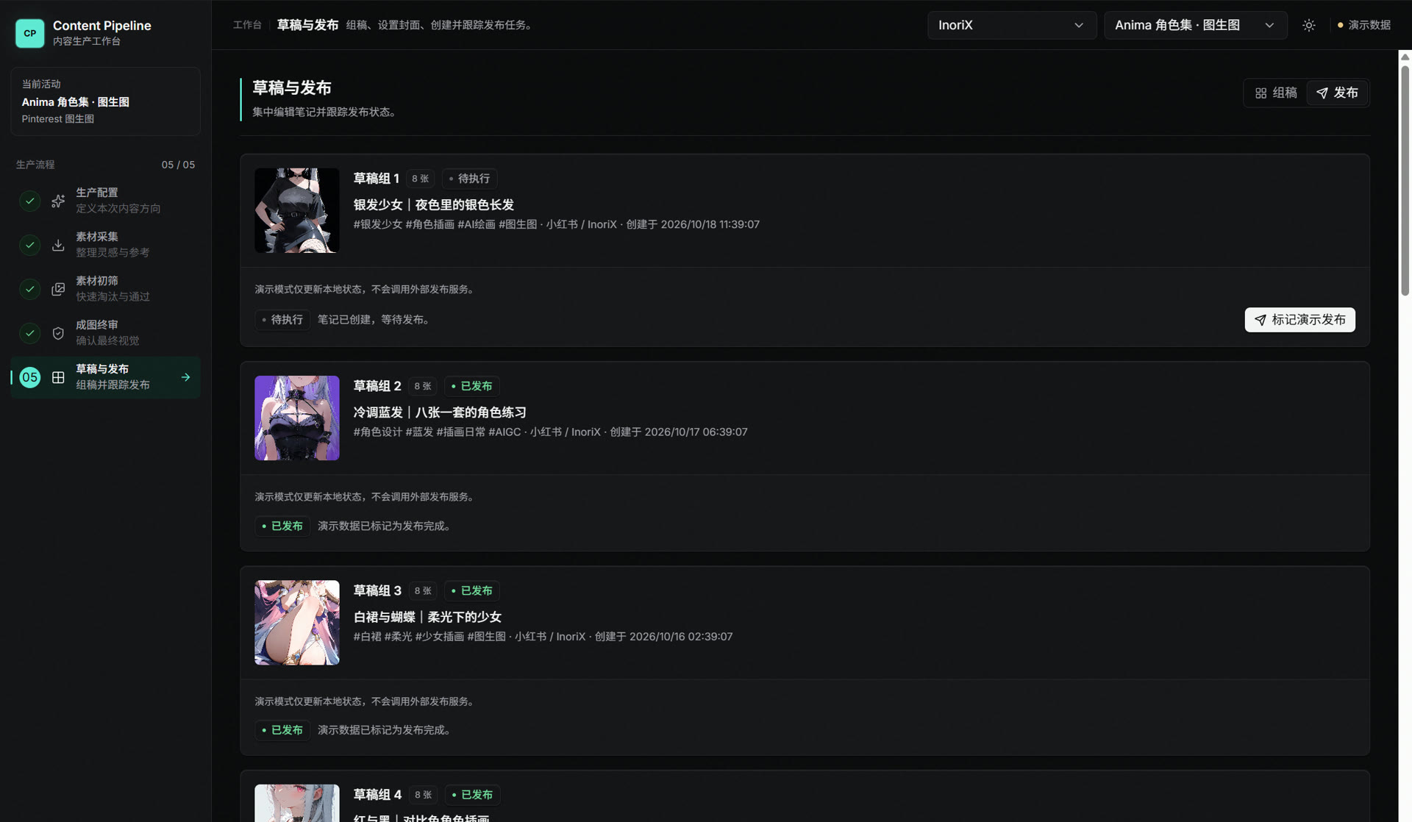The height and width of the screenshot is (822, 1412).
Task: Open the 成图终审 step in sidebar
Action: point(105,332)
